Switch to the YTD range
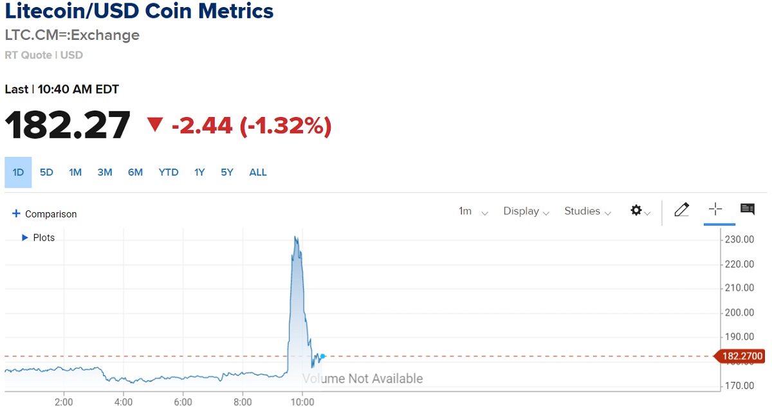Image resolution: width=772 pixels, height=409 pixels. point(169,172)
